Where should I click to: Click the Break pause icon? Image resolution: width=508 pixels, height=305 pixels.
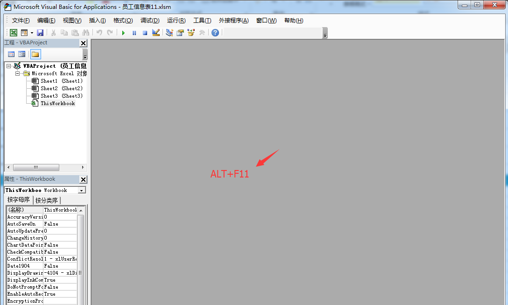point(134,33)
